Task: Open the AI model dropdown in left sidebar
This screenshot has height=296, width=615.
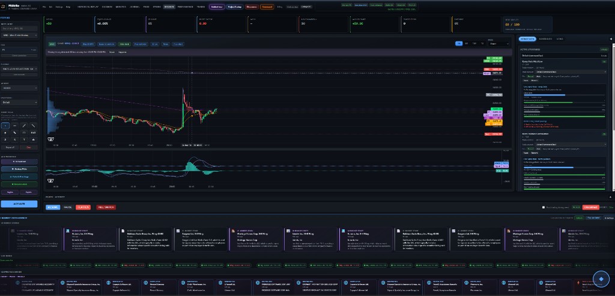Action: 19,88
